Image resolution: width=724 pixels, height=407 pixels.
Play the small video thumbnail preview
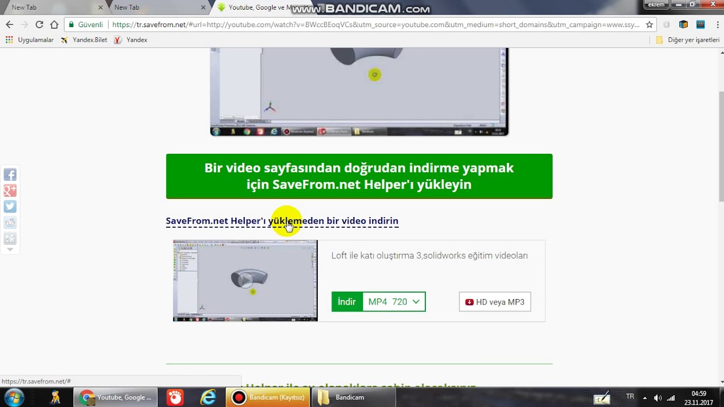tap(245, 280)
